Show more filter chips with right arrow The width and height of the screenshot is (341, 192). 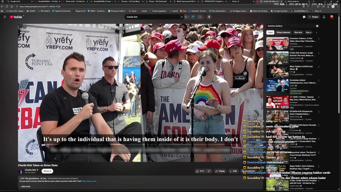click(x=316, y=32)
